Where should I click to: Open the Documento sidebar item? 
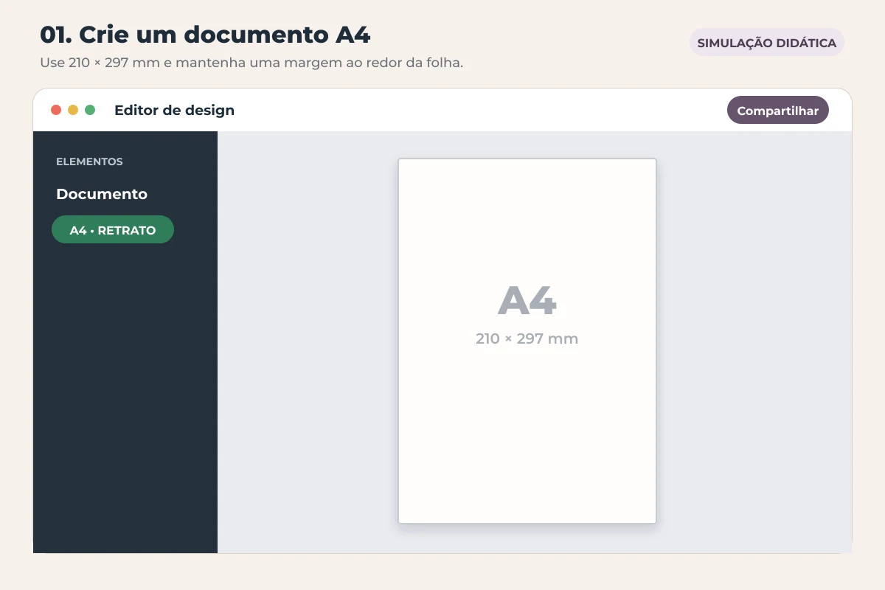(x=102, y=195)
